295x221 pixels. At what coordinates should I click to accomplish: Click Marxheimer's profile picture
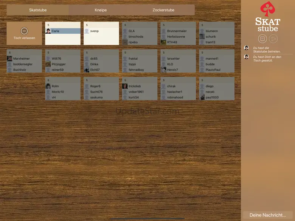coord(9,59)
